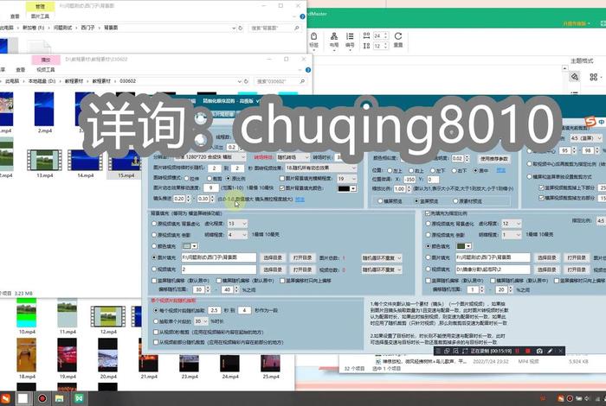This screenshot has width=606, height=406.
Task: Select the left panel 视频填充 radio button
Action: click(155, 270)
